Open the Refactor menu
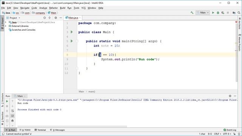Viewport: 242px width, 136px height. click(x=53, y=8)
